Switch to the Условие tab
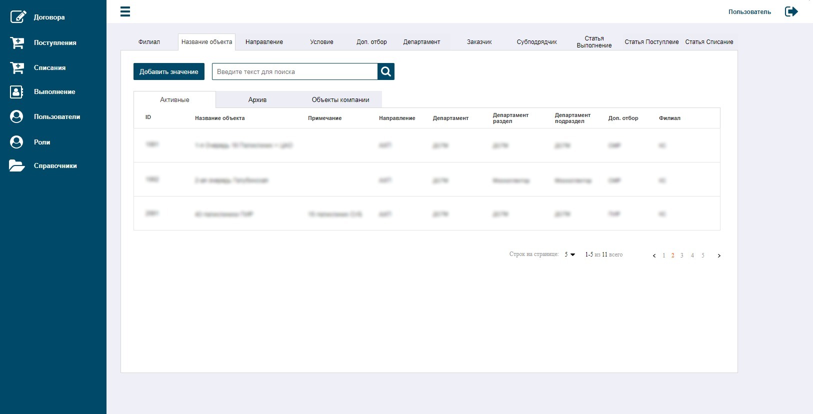Screen dimensions: 813x414 point(321,42)
